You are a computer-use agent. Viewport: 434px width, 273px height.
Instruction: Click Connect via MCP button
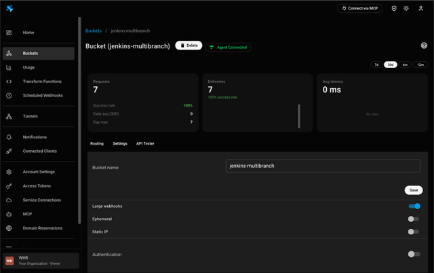(x=359, y=8)
